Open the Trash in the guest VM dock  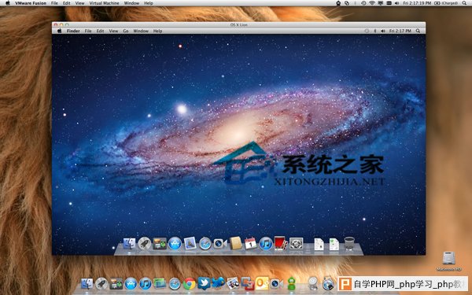tap(349, 244)
